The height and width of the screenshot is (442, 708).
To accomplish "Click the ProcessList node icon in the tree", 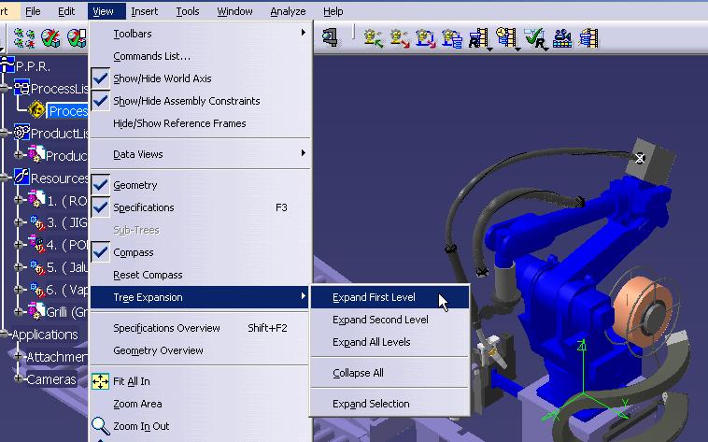I will (21, 88).
